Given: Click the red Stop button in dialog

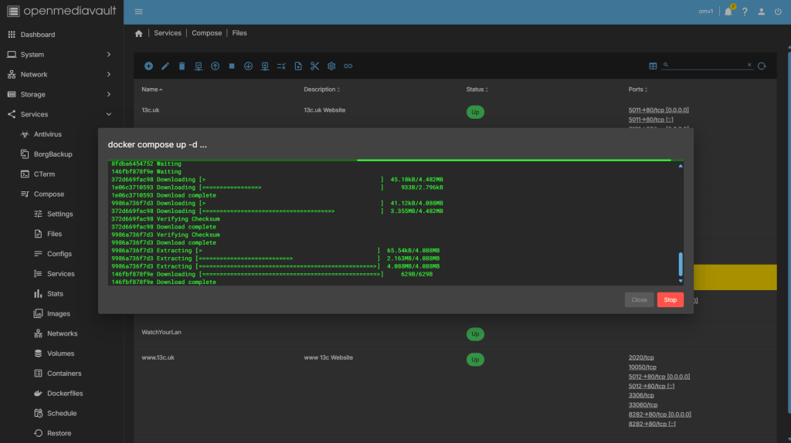Looking at the screenshot, I should 670,300.
